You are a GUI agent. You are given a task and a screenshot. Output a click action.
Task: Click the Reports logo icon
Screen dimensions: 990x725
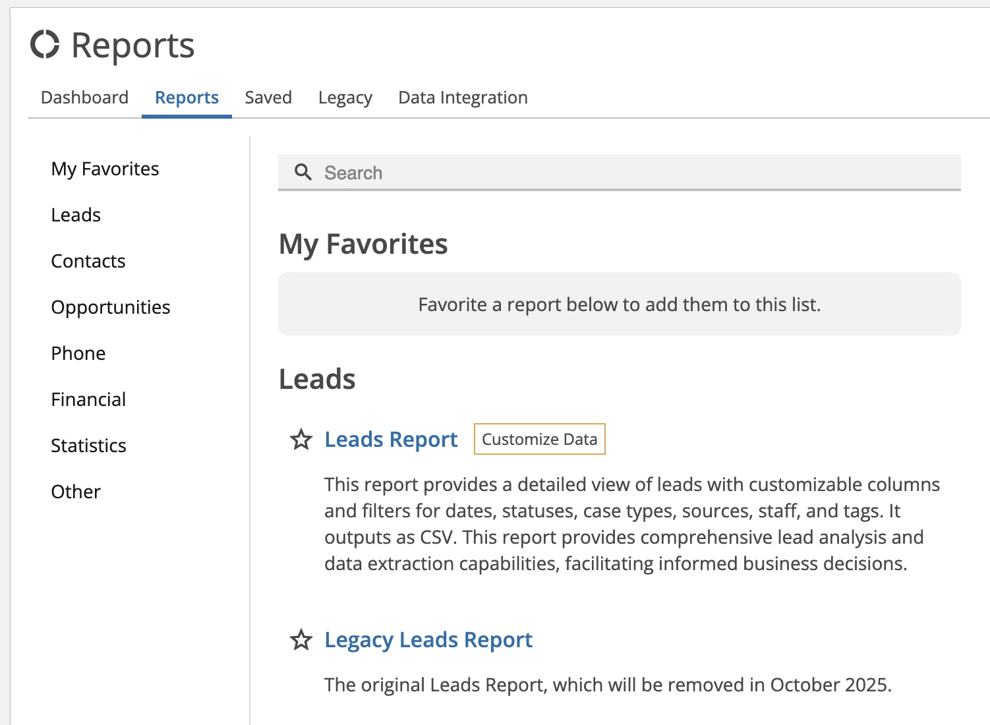(x=45, y=45)
